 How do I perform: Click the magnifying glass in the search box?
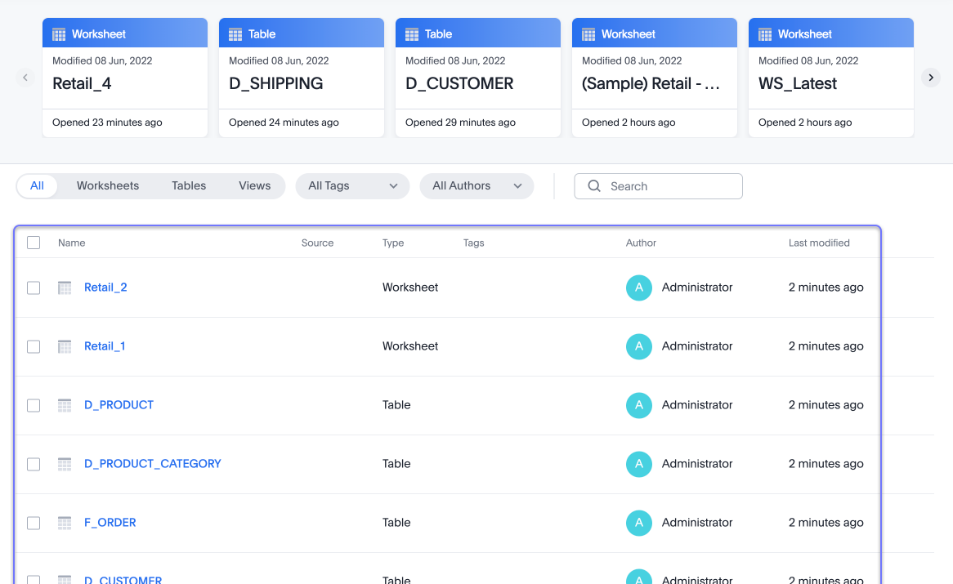(594, 185)
